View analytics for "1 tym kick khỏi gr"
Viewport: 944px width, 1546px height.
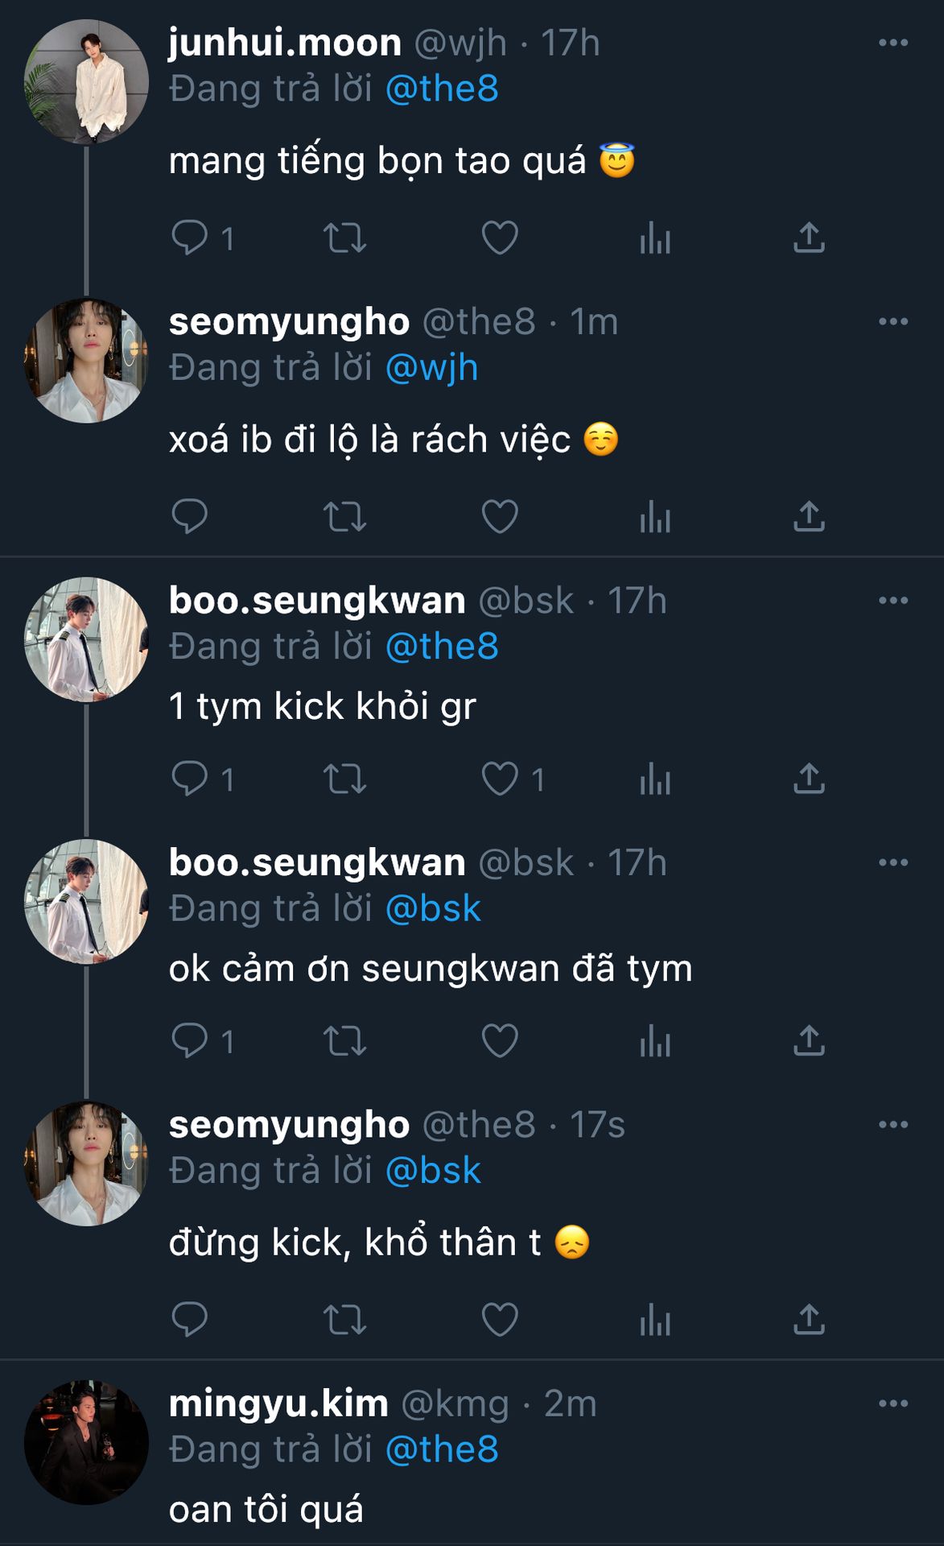(655, 779)
